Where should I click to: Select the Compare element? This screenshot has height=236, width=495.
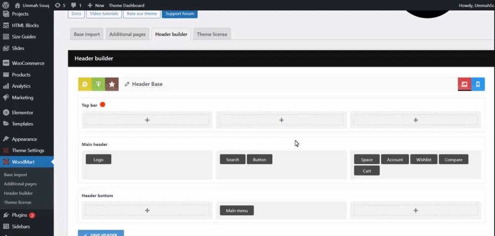coord(453,159)
